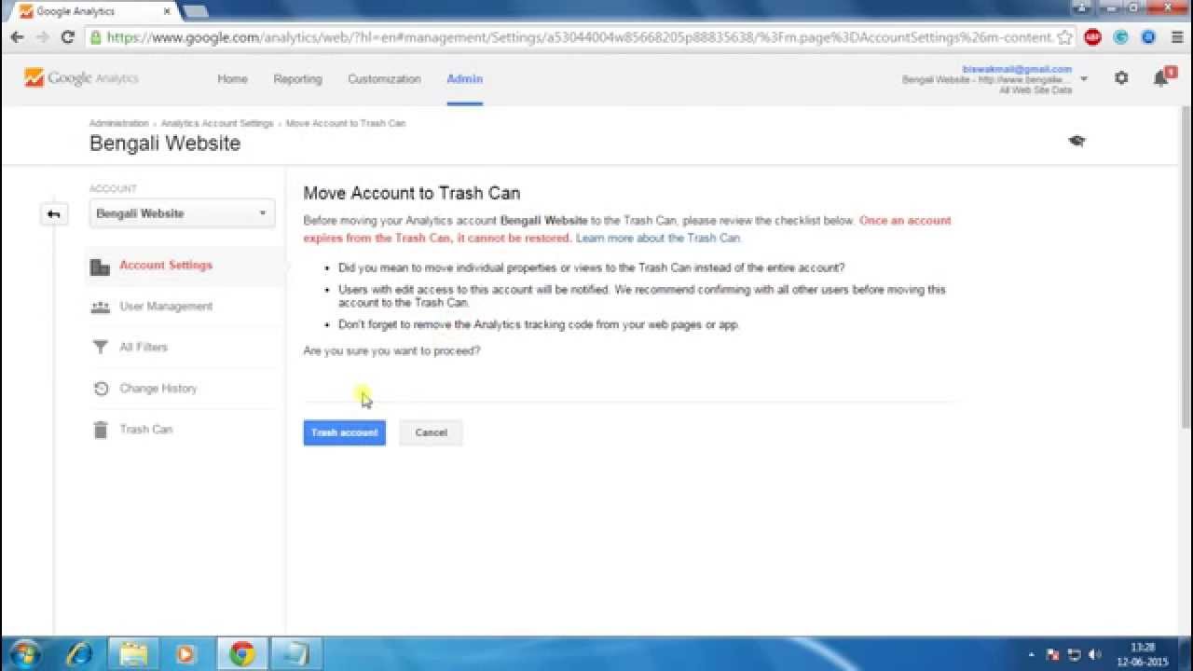Click the Account Settings building icon
The width and height of the screenshot is (1193, 671).
click(100, 267)
